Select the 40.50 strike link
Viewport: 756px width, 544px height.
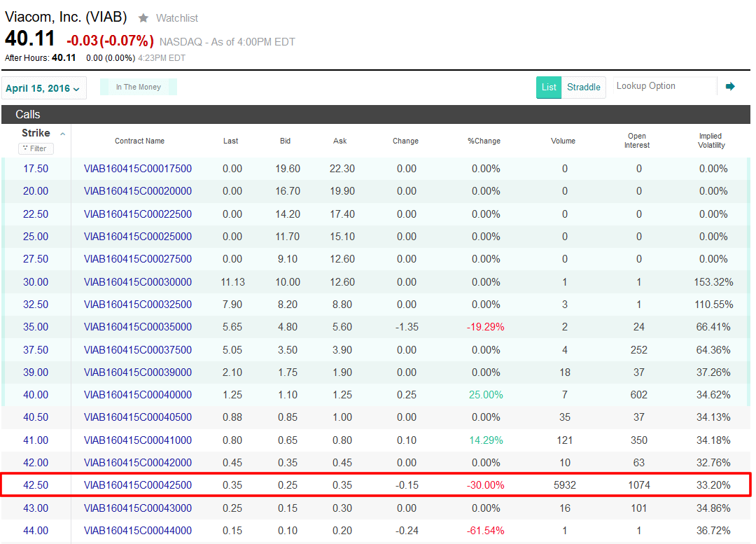tap(36, 417)
